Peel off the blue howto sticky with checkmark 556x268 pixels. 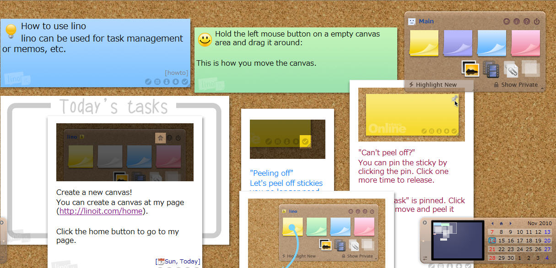[x=185, y=82]
